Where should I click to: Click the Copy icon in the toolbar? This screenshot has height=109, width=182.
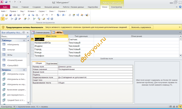33,15
